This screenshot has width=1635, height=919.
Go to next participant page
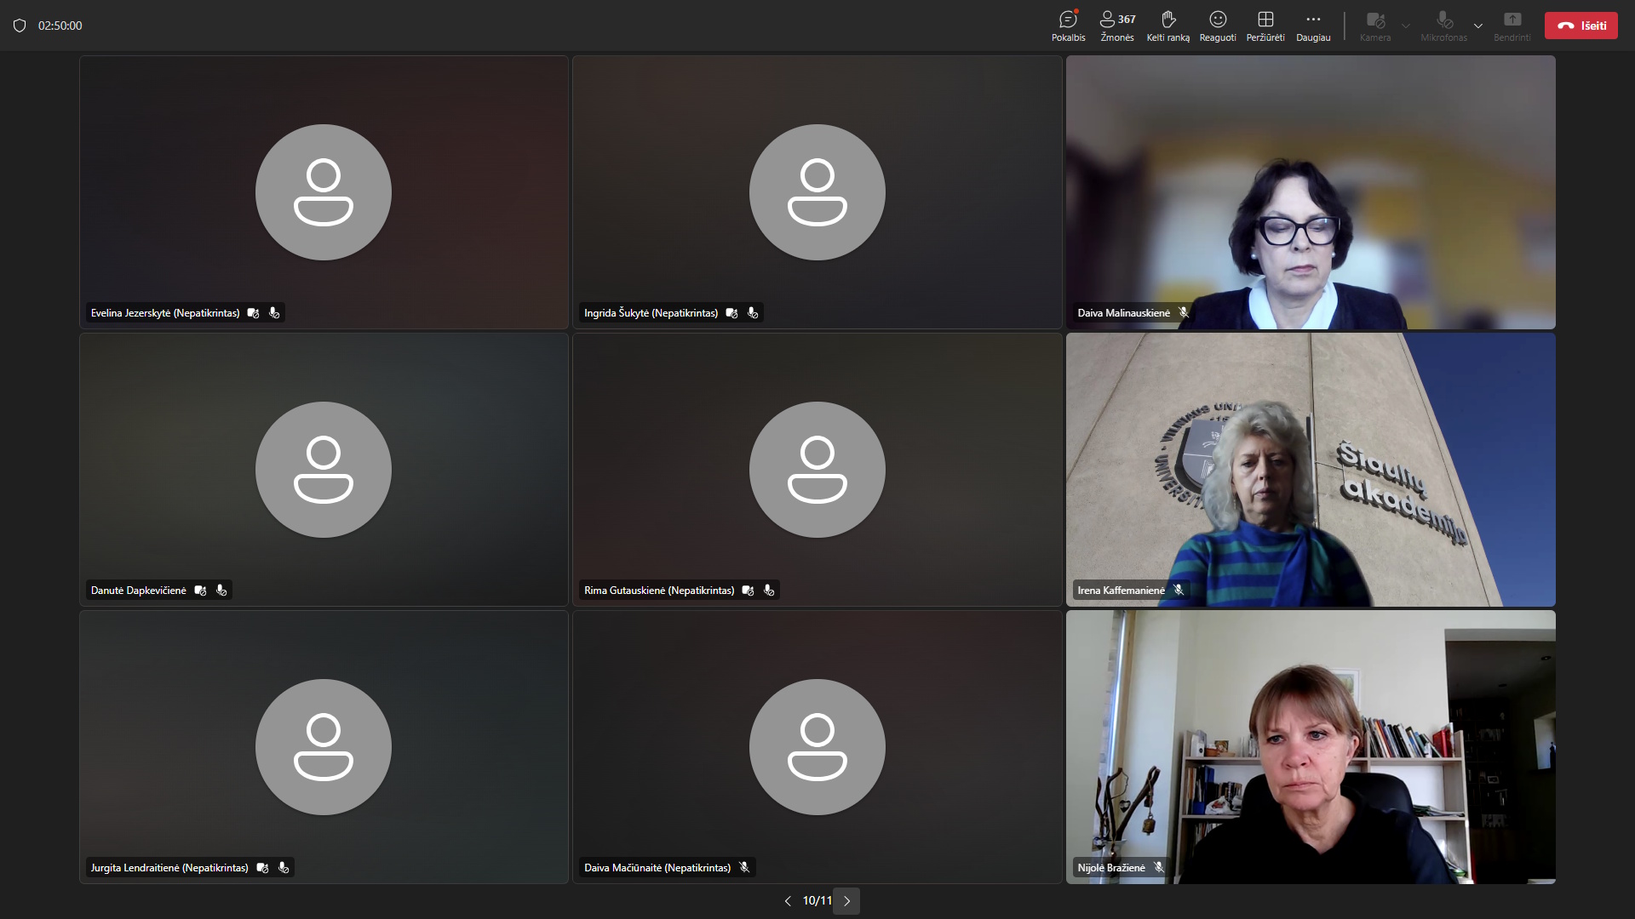pos(846,900)
